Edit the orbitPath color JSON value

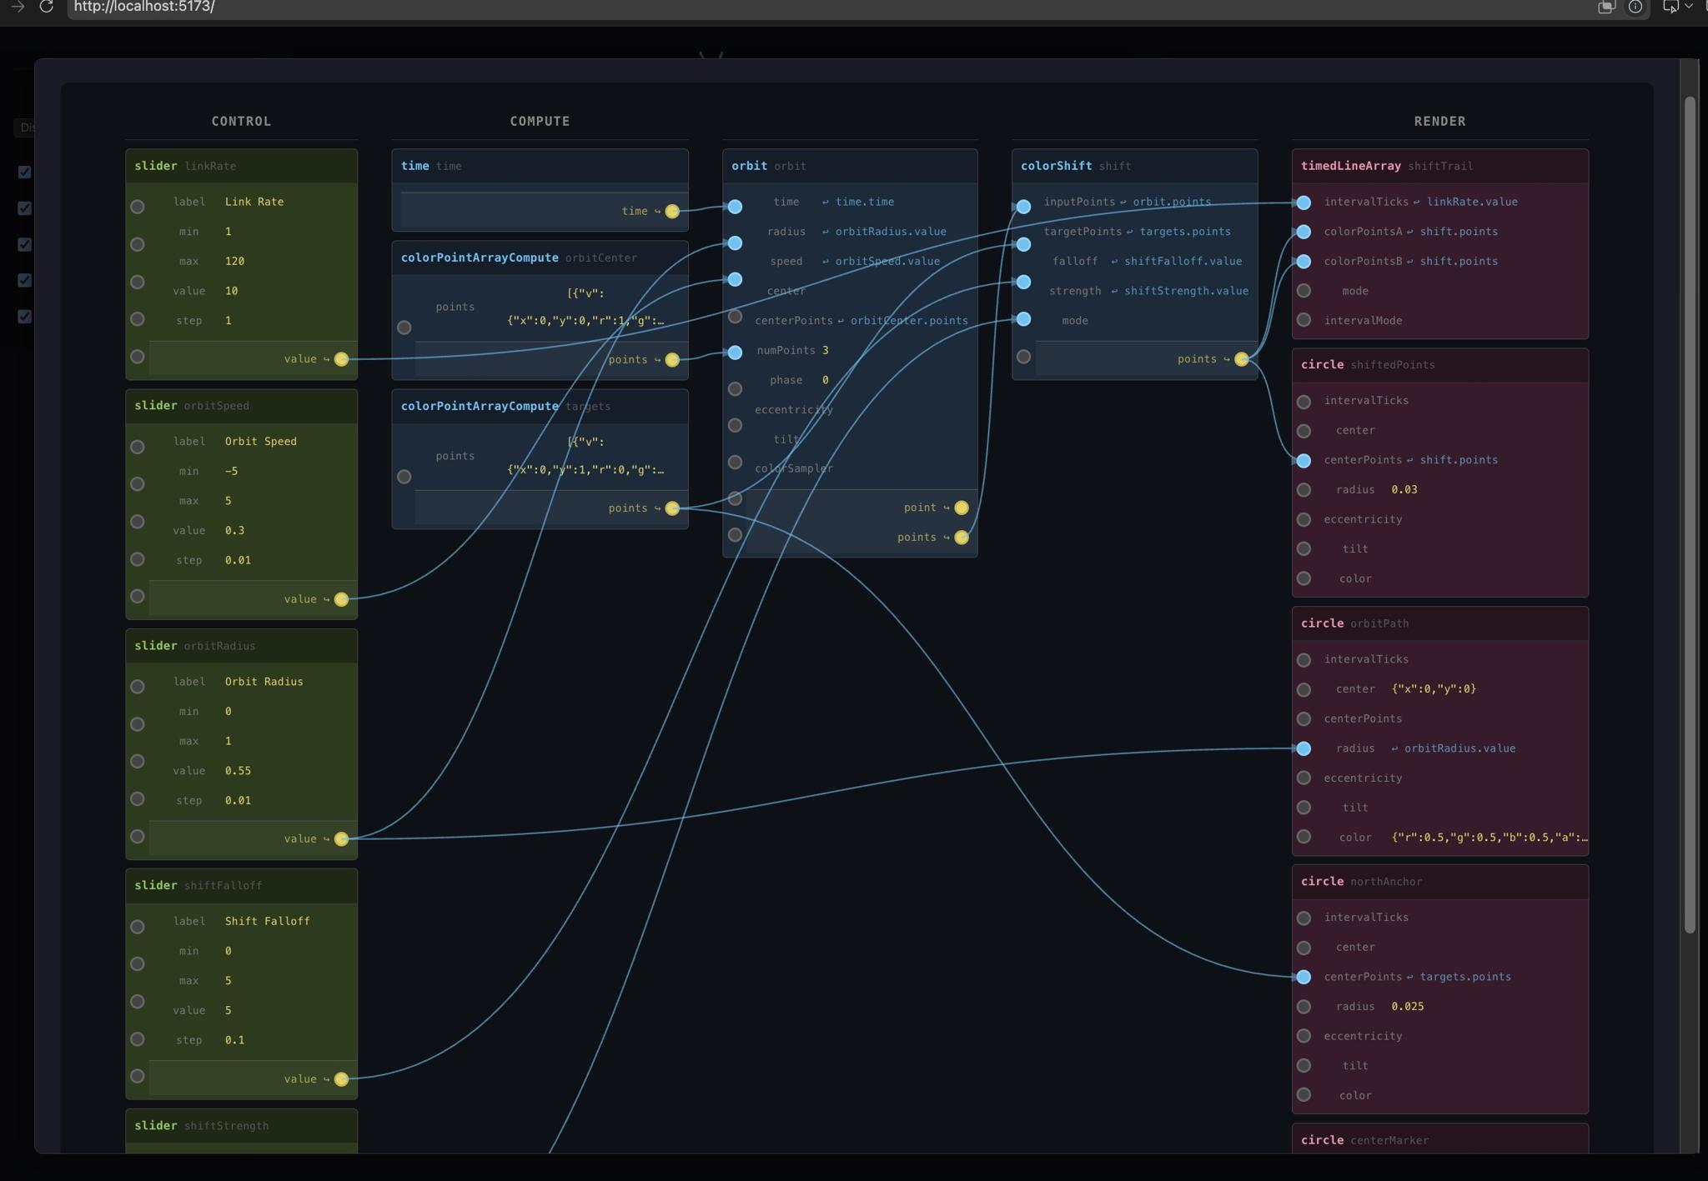[x=1489, y=838]
